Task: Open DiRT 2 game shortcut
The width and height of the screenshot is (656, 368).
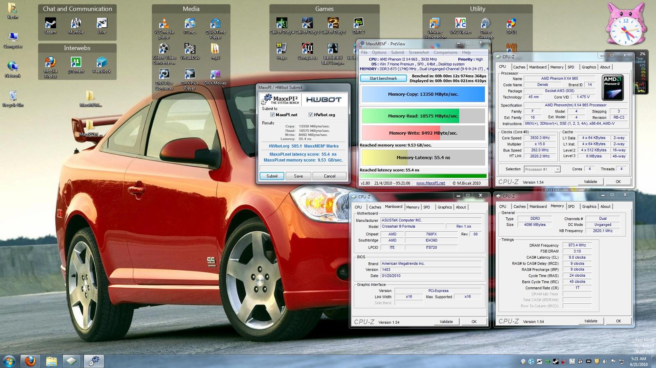Action: click(x=359, y=26)
